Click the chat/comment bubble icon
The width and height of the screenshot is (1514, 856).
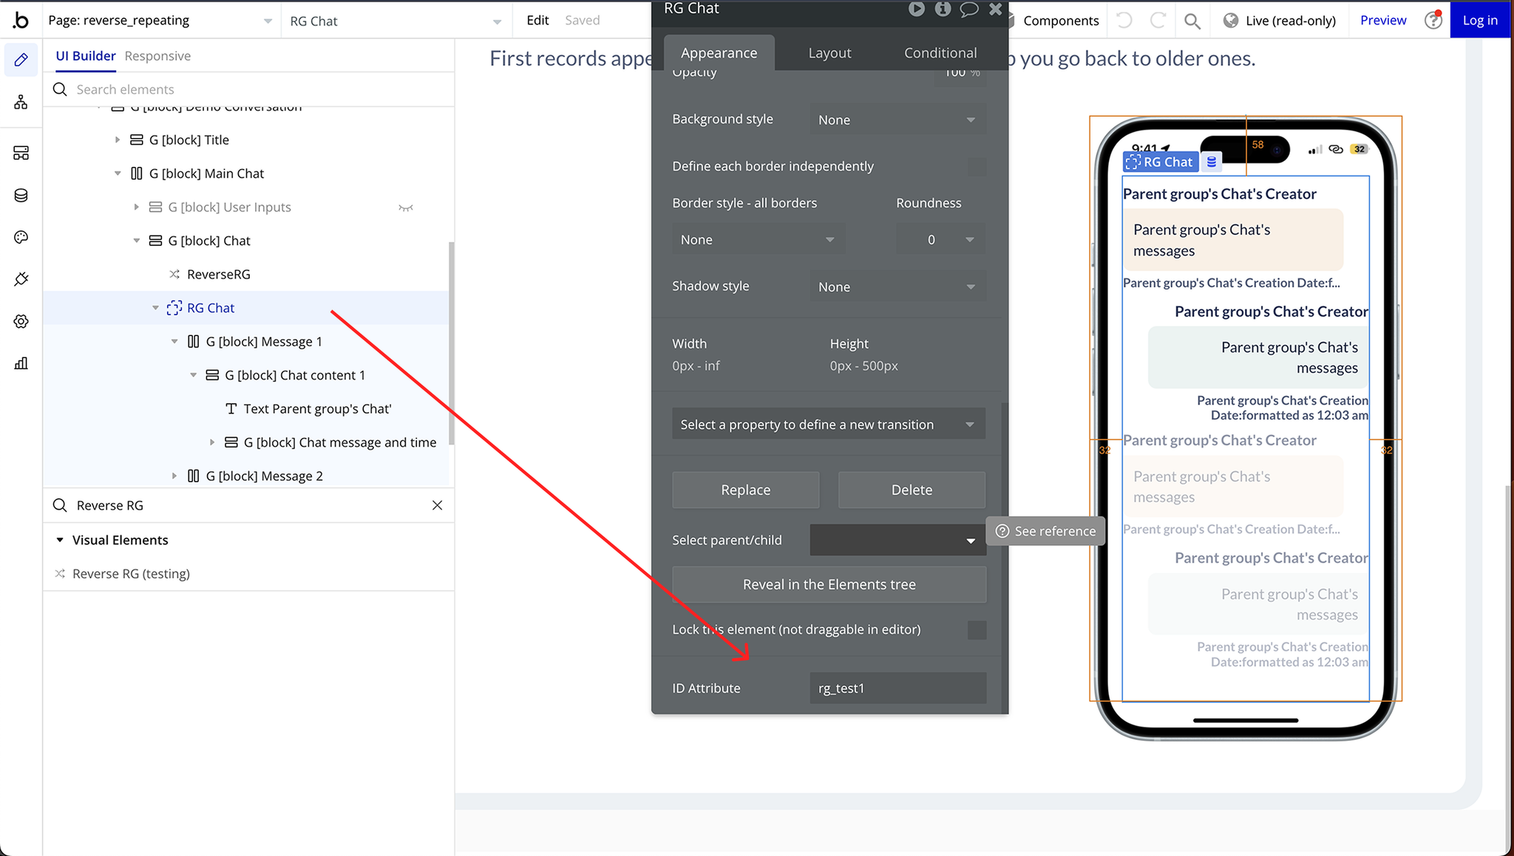click(967, 10)
